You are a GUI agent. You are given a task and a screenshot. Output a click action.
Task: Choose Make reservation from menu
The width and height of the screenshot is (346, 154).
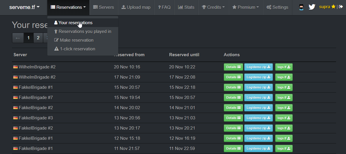tap(74, 40)
